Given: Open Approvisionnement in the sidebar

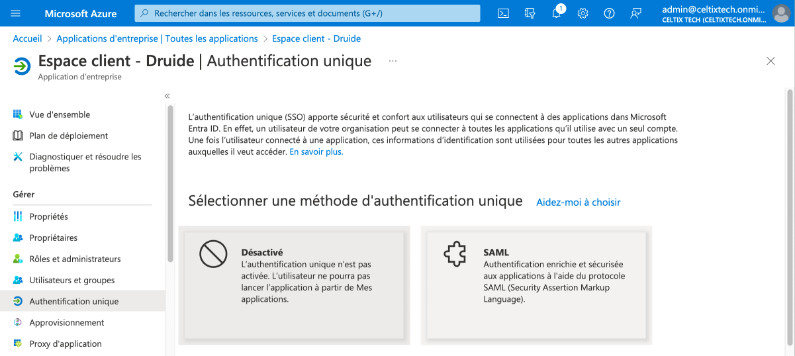Looking at the screenshot, I should click(66, 322).
